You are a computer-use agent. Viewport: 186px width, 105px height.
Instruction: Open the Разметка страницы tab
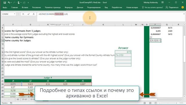click(x=53, y=7)
